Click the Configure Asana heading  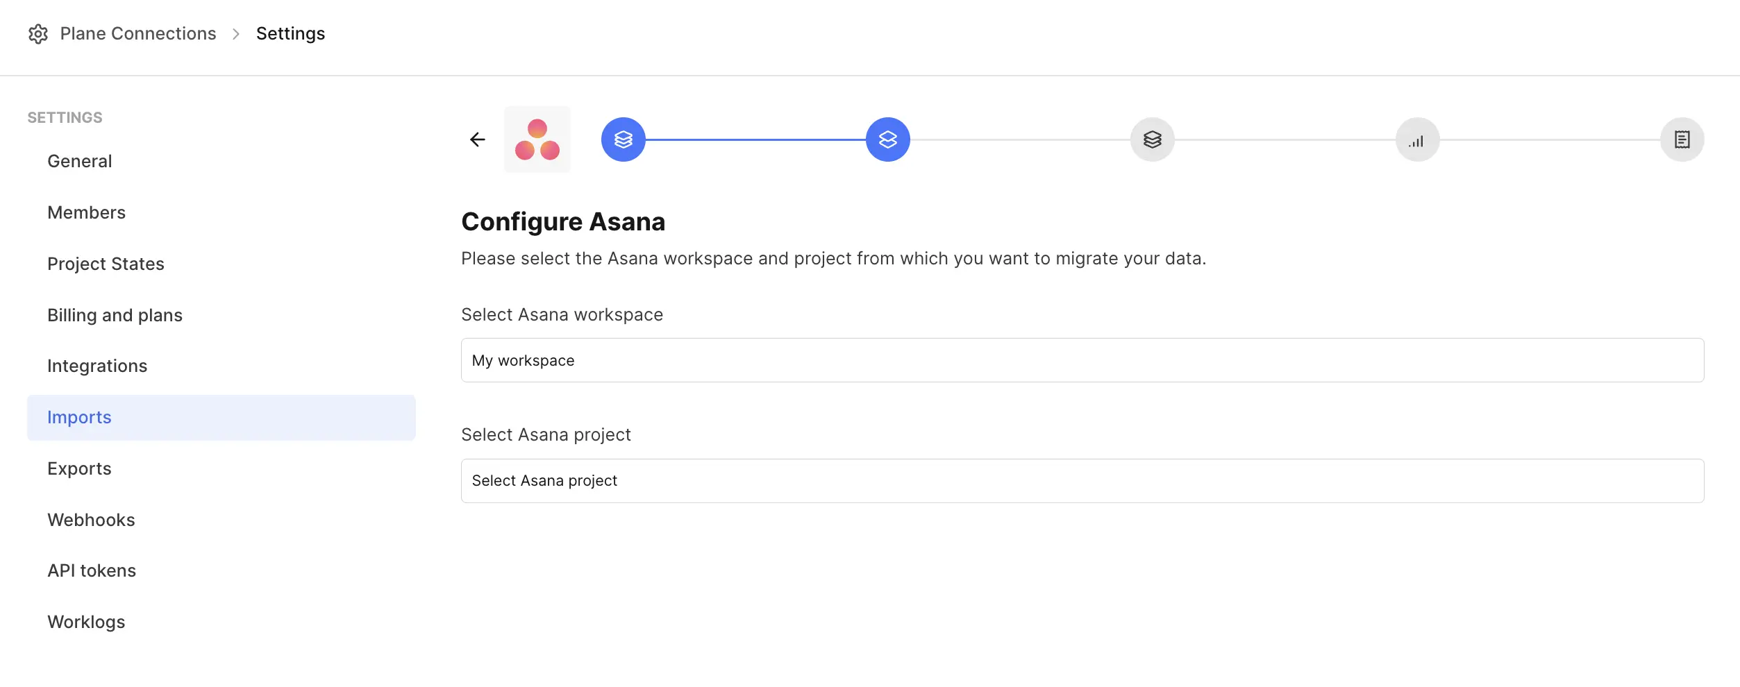(563, 222)
